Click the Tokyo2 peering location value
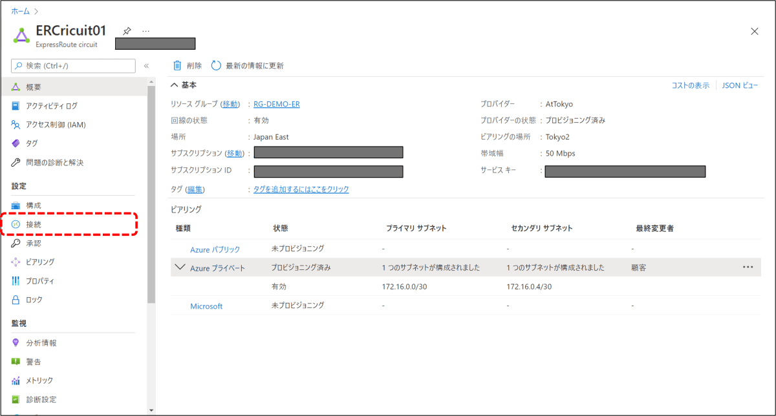 tap(557, 137)
